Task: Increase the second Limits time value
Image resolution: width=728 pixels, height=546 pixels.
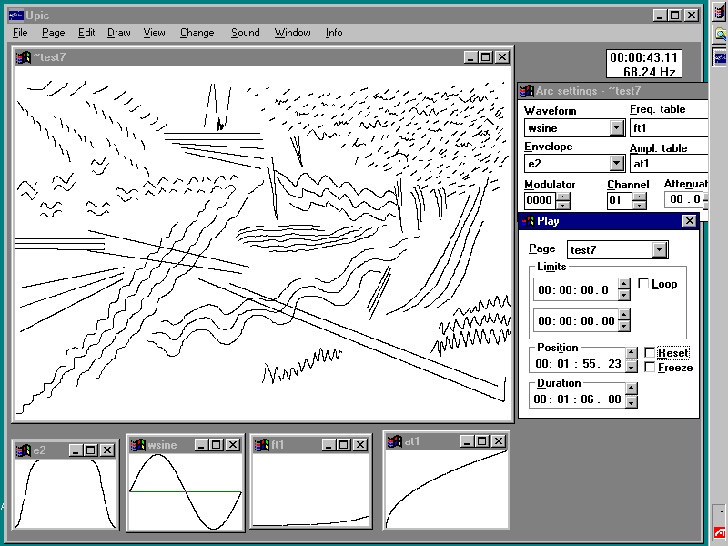Action: [624, 315]
